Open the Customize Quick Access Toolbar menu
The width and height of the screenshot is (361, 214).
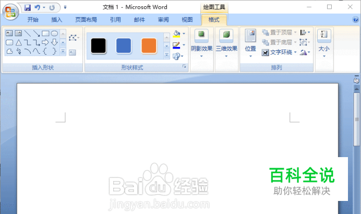[x=65, y=8]
